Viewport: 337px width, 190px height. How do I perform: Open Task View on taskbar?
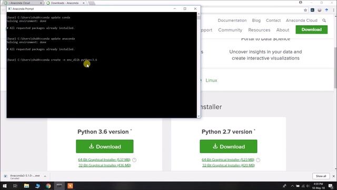[x=15, y=186]
